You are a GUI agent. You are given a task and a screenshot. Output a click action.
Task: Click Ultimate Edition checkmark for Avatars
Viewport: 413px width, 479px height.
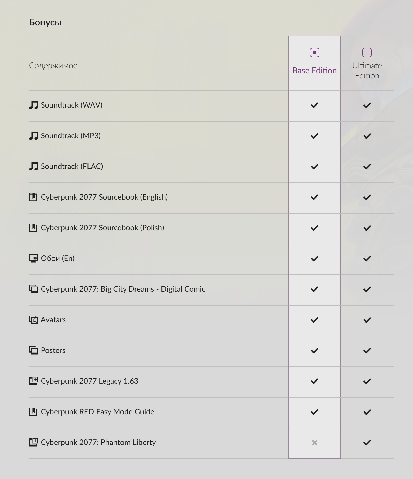pos(367,320)
